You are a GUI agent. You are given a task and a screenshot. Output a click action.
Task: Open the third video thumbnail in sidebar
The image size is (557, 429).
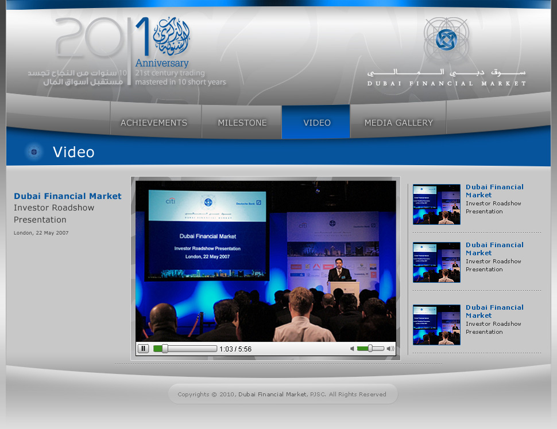click(x=436, y=325)
